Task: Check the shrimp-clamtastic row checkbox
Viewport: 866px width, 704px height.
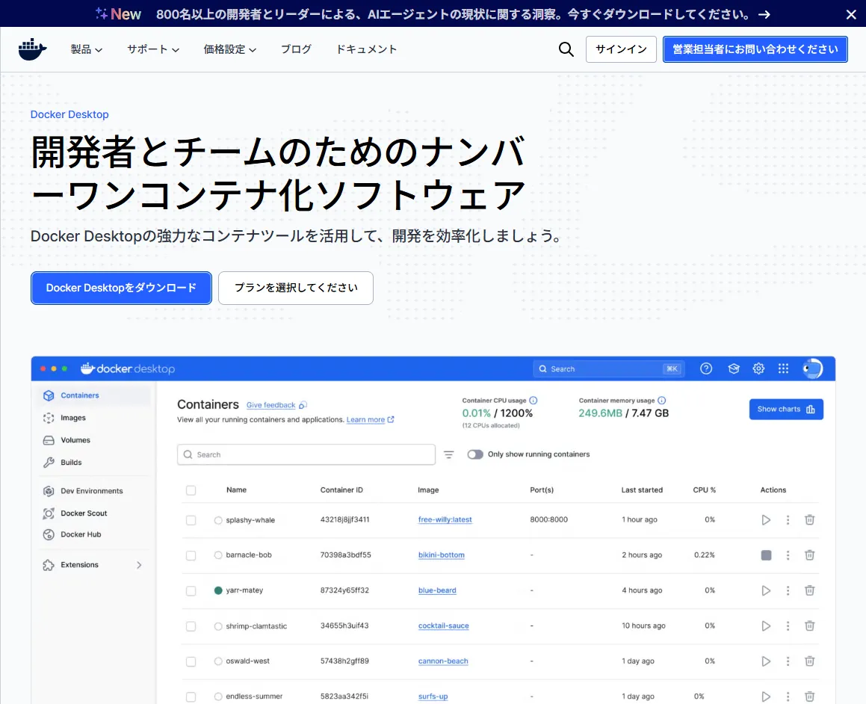Action: pos(191,626)
